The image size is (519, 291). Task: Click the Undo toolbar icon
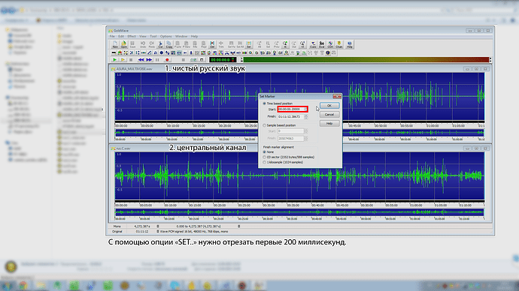pos(143,44)
